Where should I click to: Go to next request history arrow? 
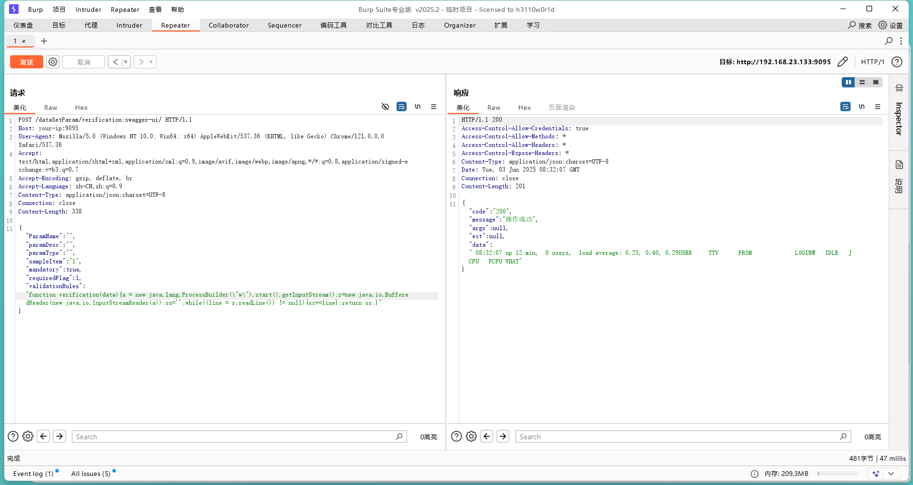(x=141, y=62)
